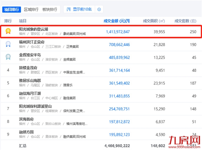Screen dimensions: 202x150
Task: Click total area 148,602
Action: click(158, 146)
